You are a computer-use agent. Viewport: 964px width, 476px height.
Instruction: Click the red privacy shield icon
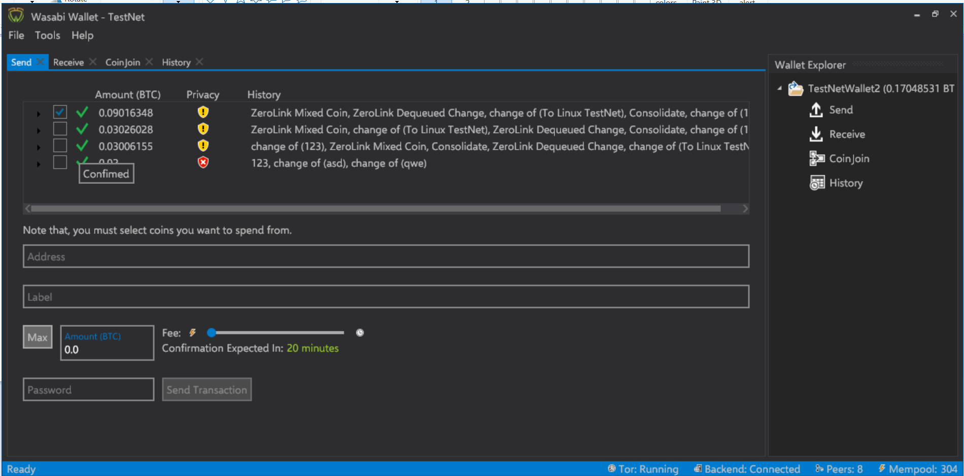click(203, 162)
